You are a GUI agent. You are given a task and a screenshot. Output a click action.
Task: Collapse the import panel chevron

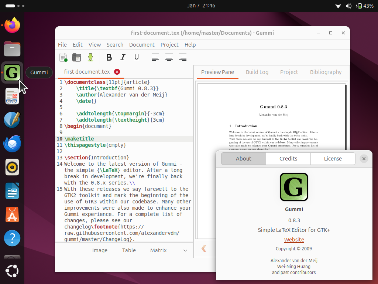pos(185,250)
